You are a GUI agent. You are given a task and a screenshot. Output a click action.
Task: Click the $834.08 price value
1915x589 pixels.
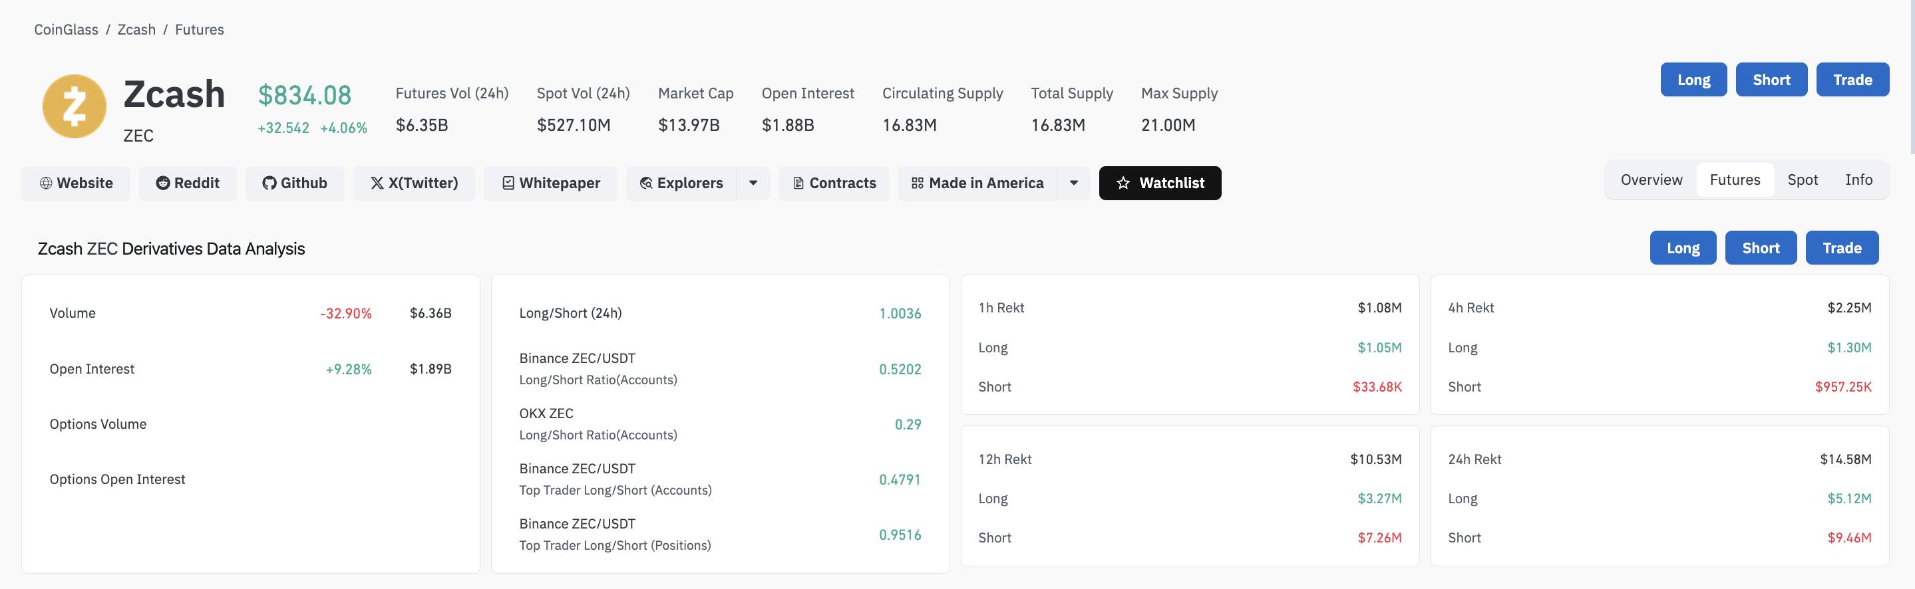pyautogui.click(x=305, y=95)
